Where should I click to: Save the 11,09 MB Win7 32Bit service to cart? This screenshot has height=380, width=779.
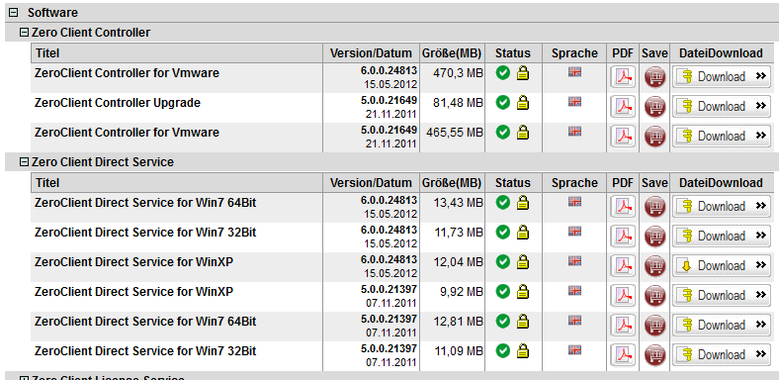point(654,355)
